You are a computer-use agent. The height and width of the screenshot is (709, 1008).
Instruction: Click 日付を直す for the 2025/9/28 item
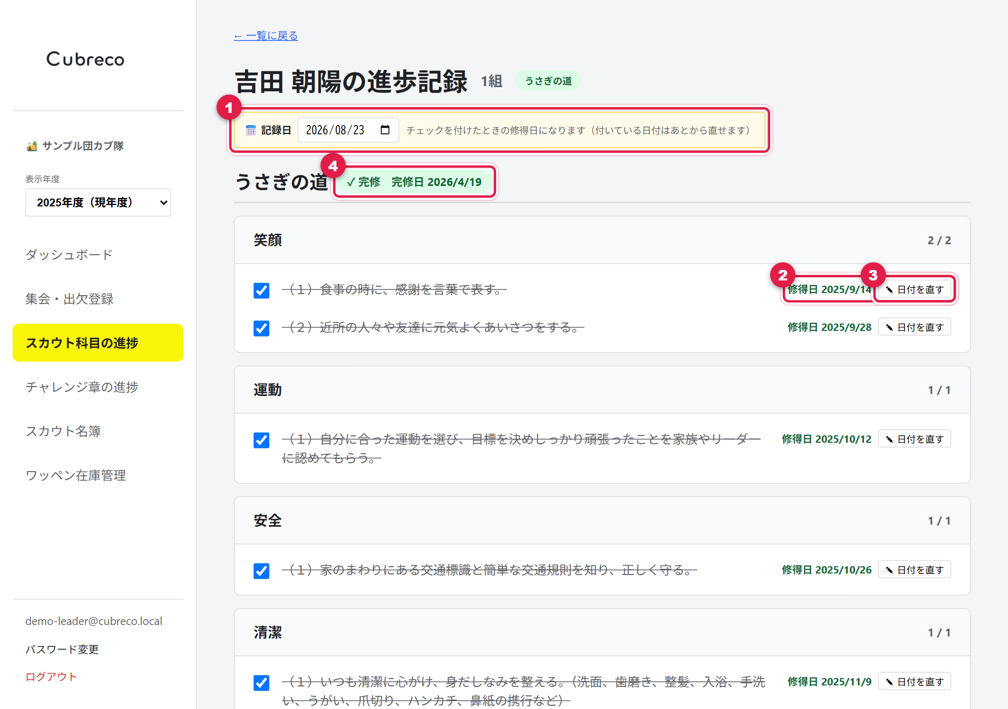click(915, 327)
